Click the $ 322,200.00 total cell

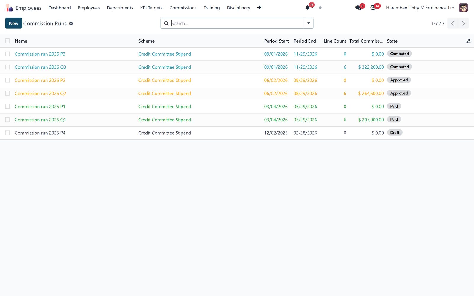click(x=371, y=67)
